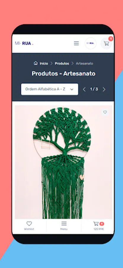Screen dimensions: 123x268
Task: Open the shopping cart icon in the header
Action: pyautogui.click(x=106, y=43)
